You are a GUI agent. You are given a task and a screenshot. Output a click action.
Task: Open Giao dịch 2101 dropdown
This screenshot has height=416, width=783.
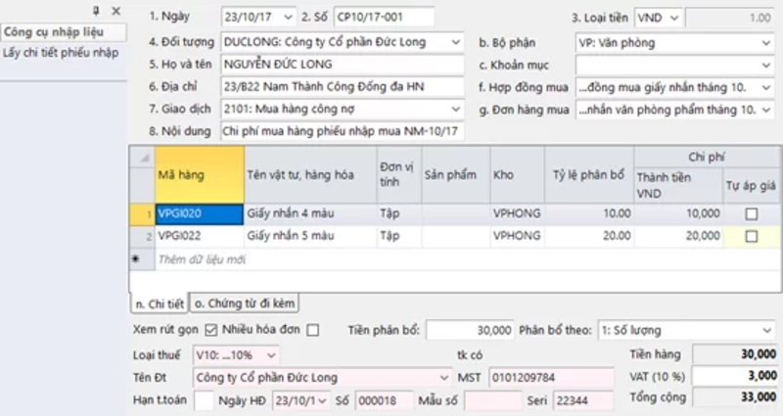(455, 109)
